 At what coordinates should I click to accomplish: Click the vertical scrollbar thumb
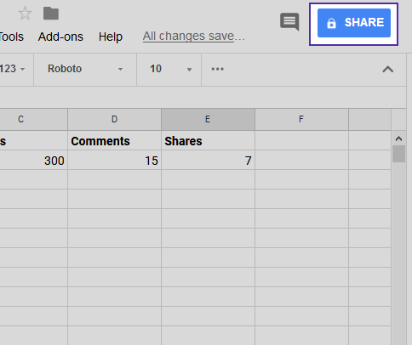click(x=398, y=154)
